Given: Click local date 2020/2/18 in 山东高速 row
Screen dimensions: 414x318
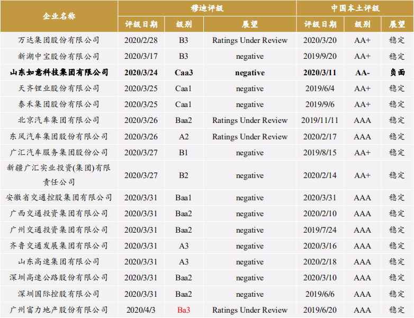Looking at the screenshot, I should (x=320, y=262).
